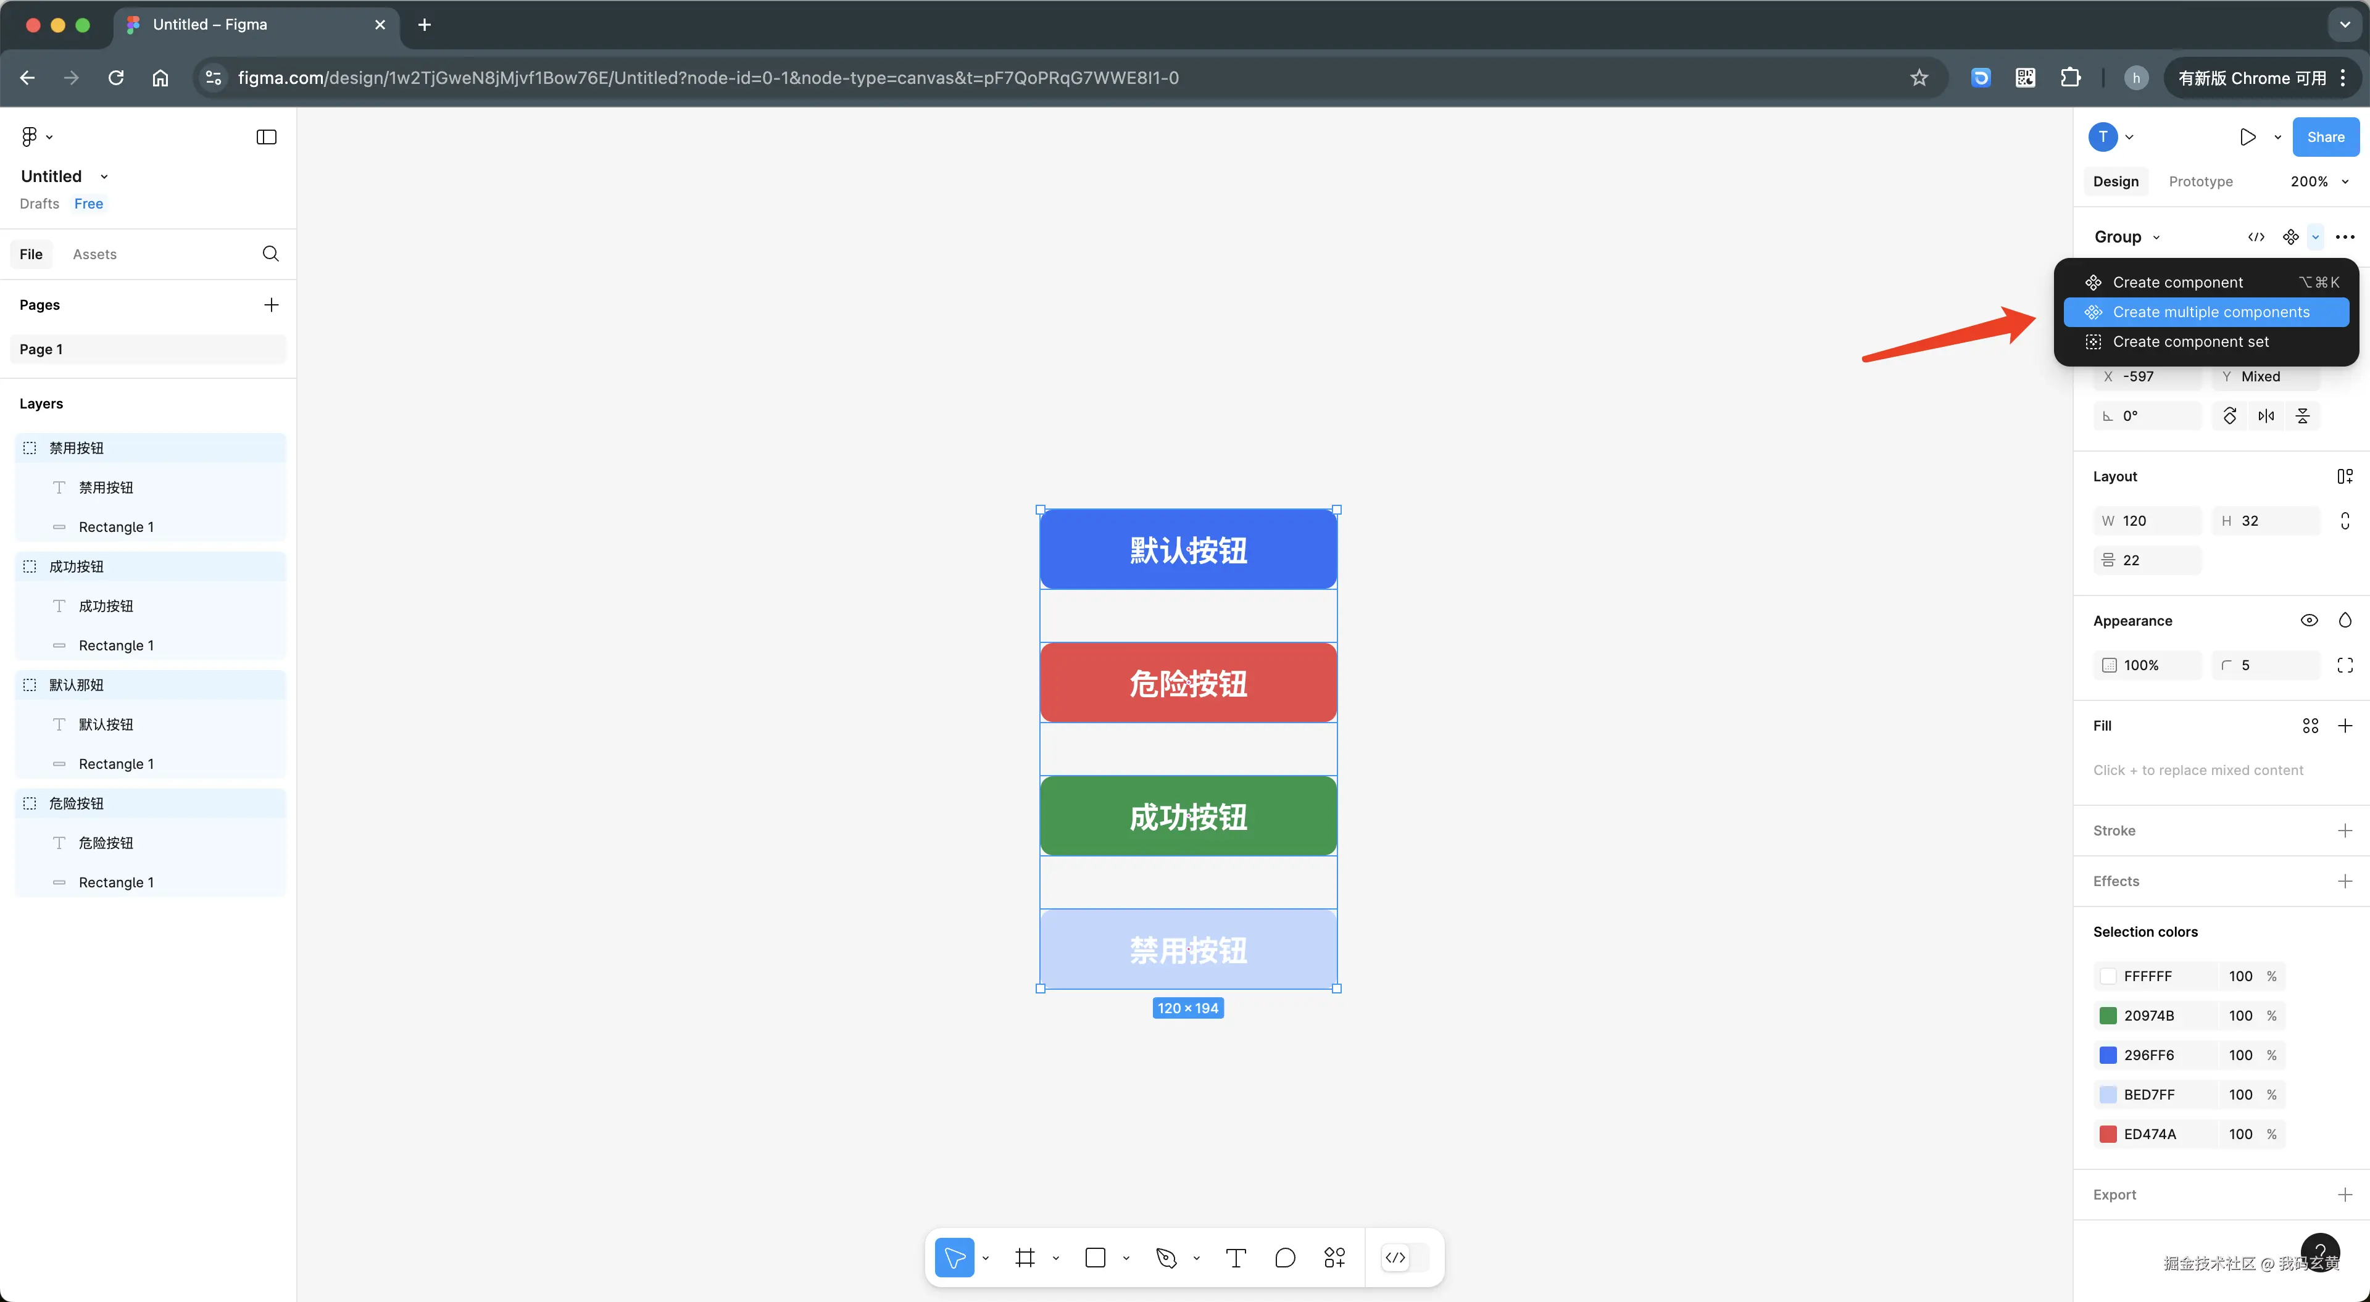Select the Pen tool
The width and height of the screenshot is (2370, 1302).
click(1166, 1257)
